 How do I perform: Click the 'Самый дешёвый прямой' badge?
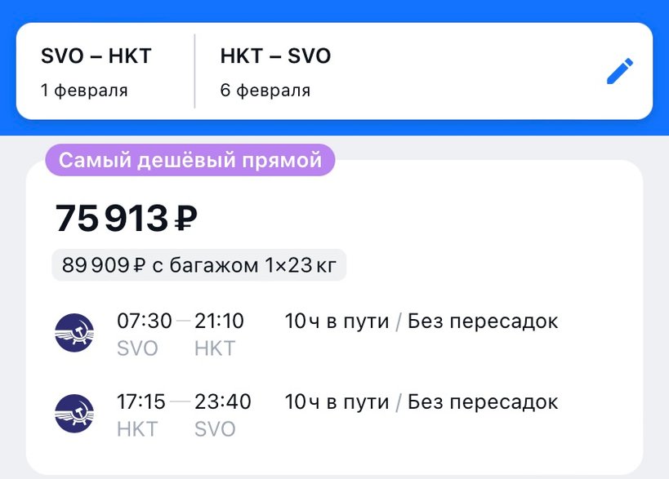[190, 161]
